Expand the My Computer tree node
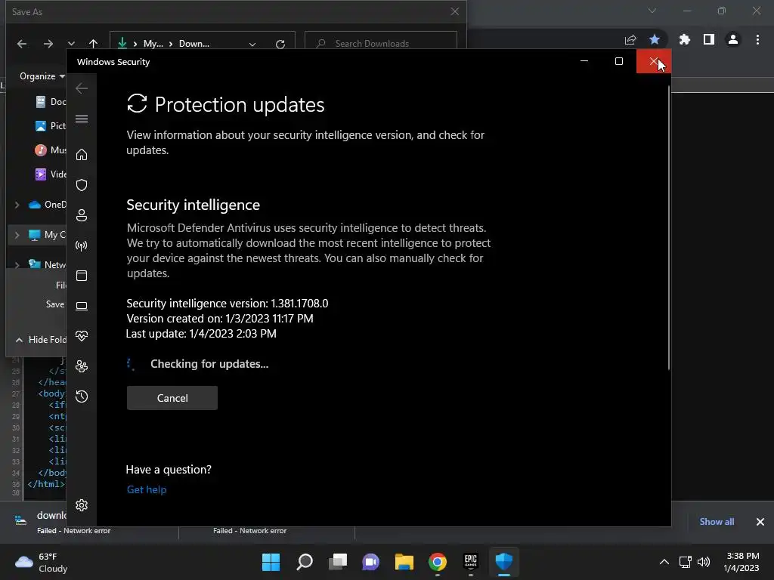The image size is (774, 580). (17, 235)
